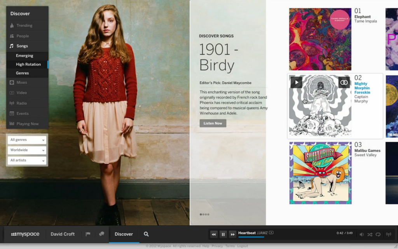Screen dimensions: 398x249
Task: Click the video icon beside JJAMZ
Action: pyautogui.click(x=271, y=233)
